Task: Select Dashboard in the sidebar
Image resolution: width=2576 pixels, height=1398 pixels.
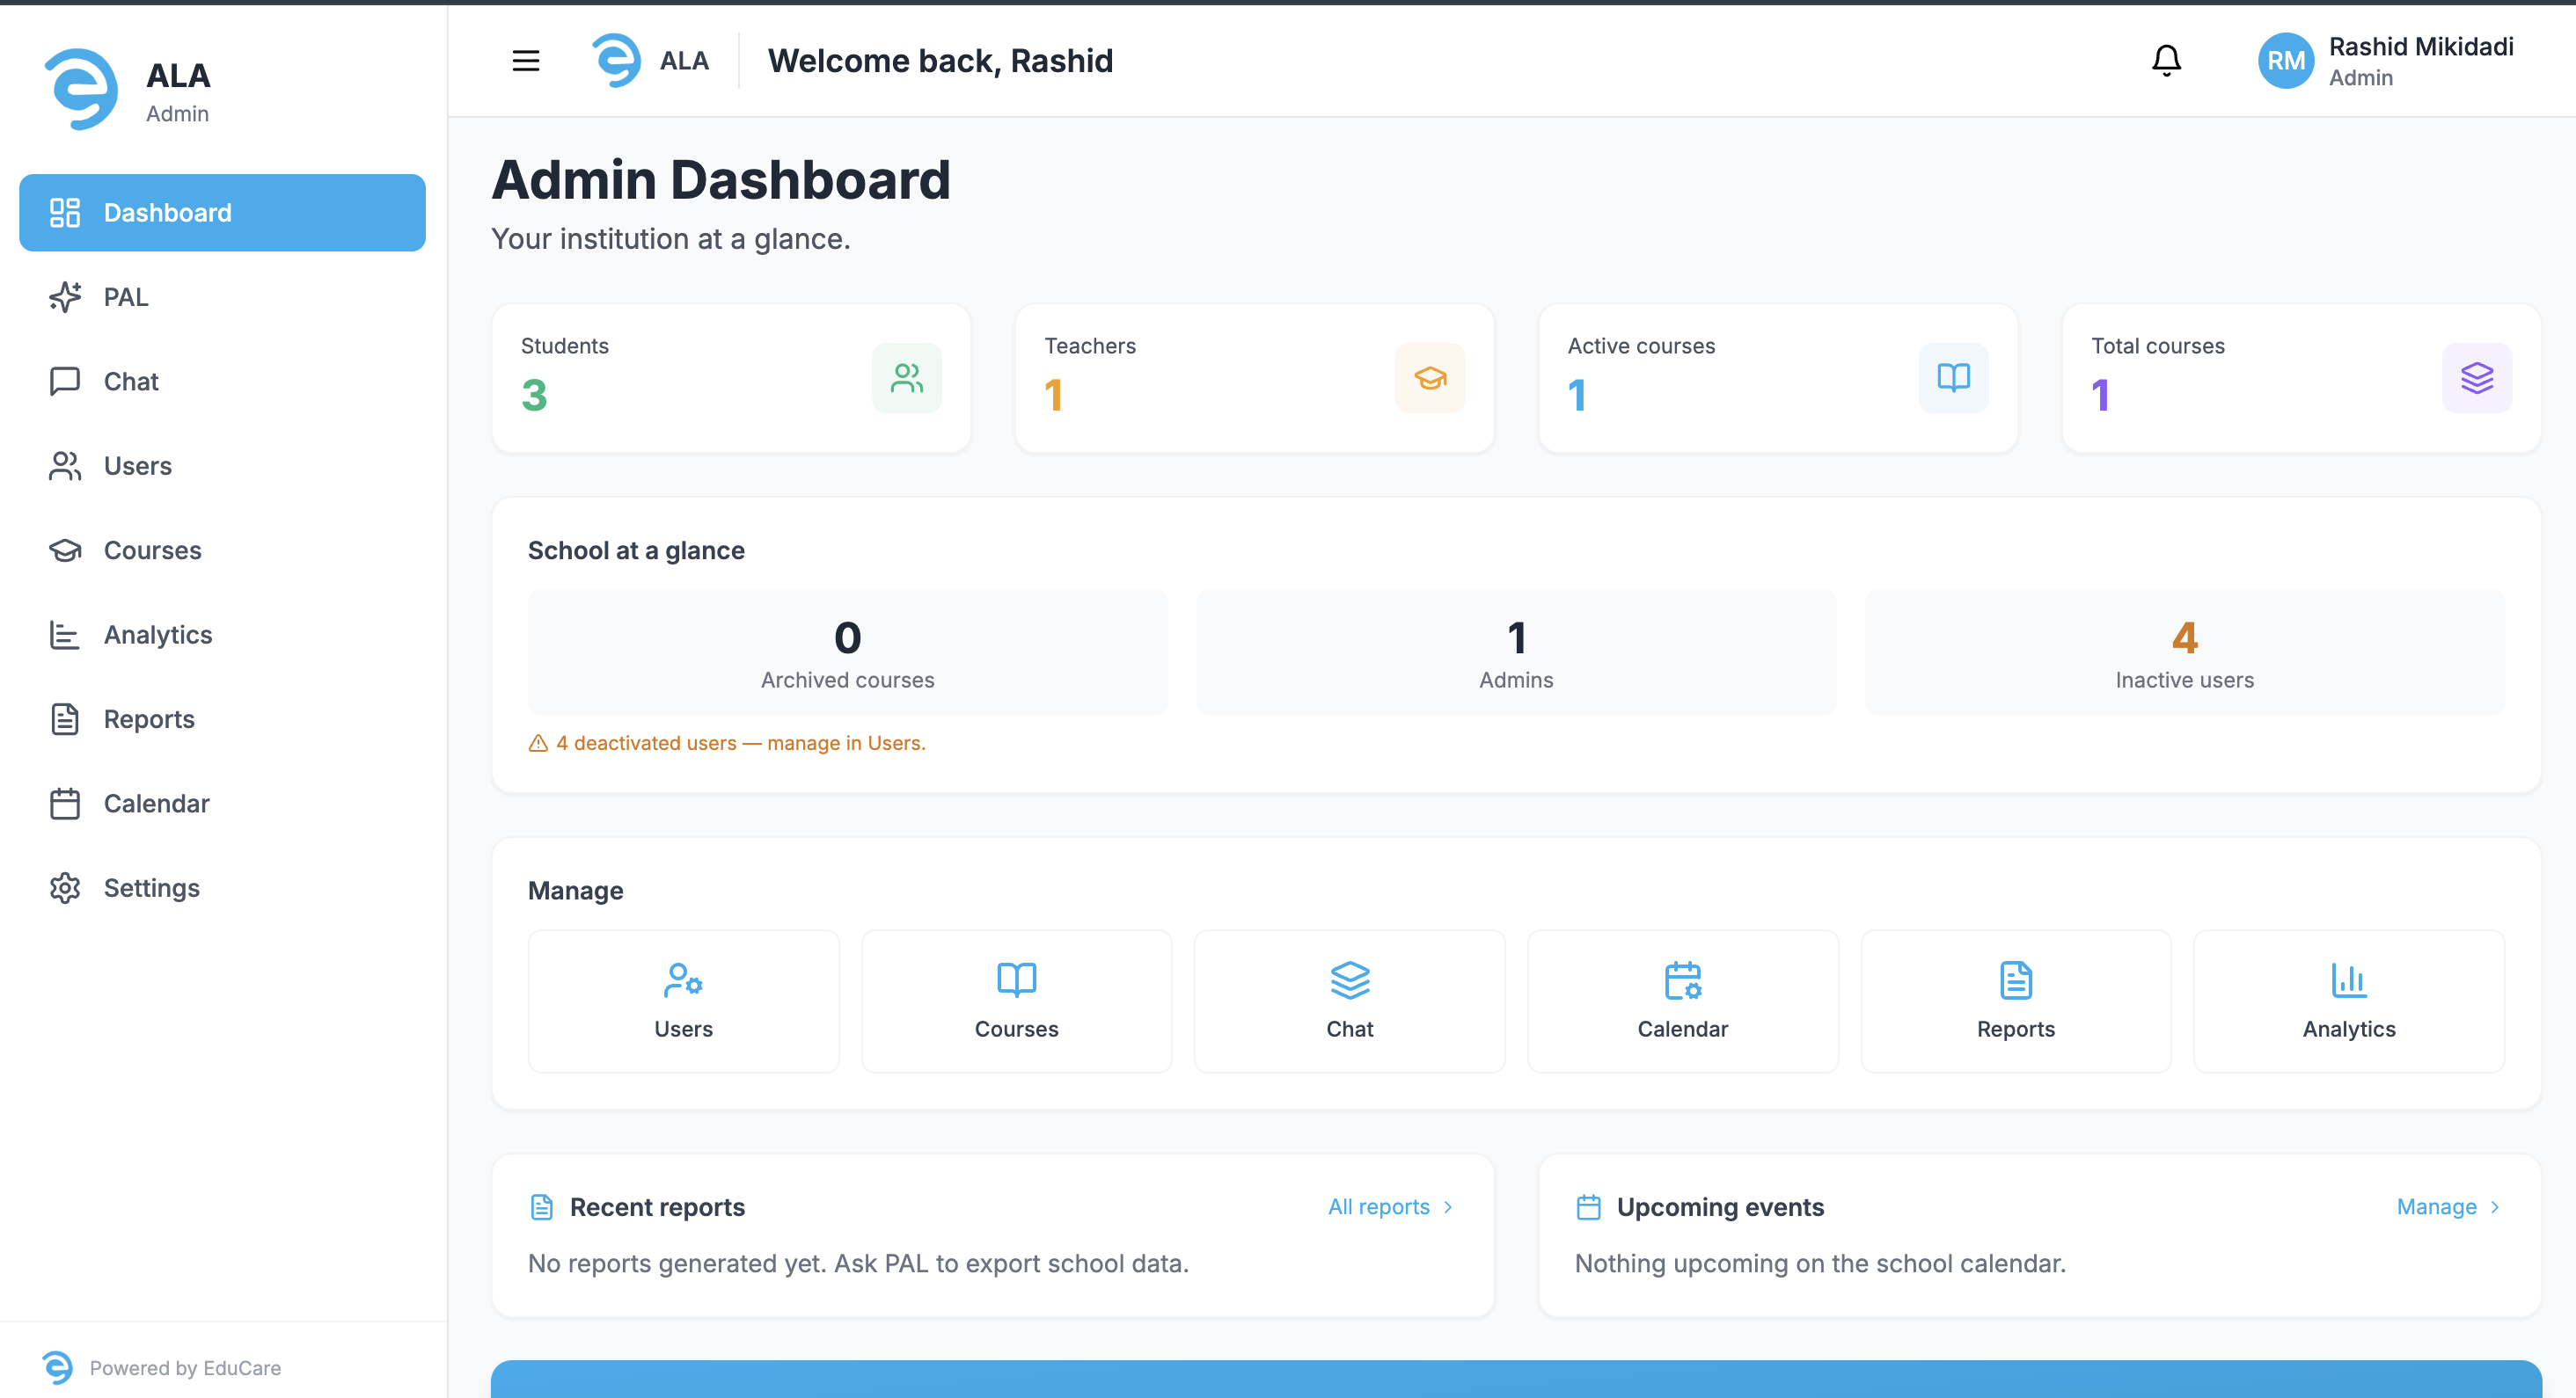Action: 222,213
